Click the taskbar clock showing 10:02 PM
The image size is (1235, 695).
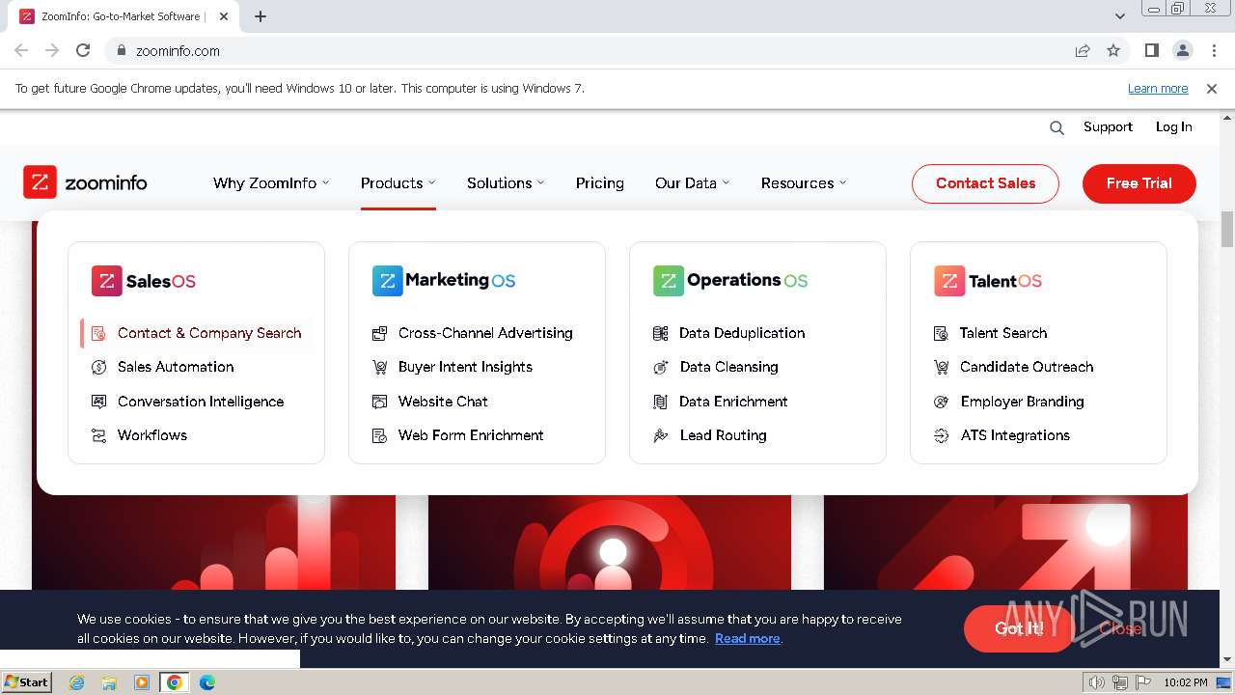[x=1185, y=682]
